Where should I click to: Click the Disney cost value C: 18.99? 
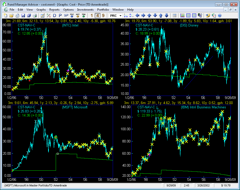click(148, 34)
